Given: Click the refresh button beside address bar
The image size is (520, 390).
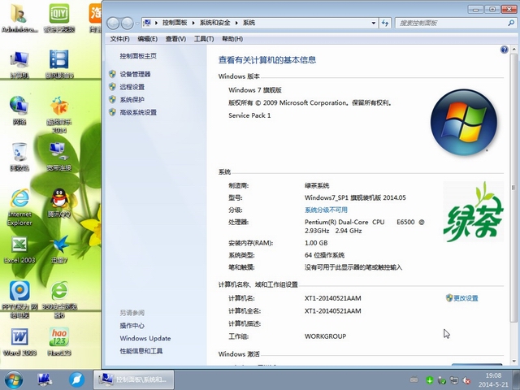Looking at the screenshot, I should (385, 23).
